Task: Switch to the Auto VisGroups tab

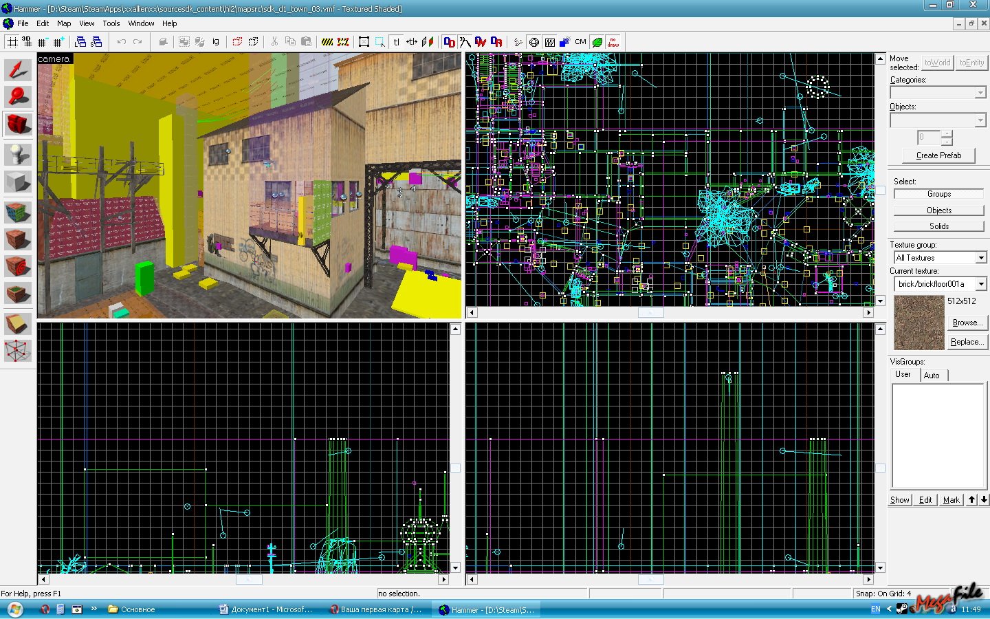Action: [x=932, y=376]
